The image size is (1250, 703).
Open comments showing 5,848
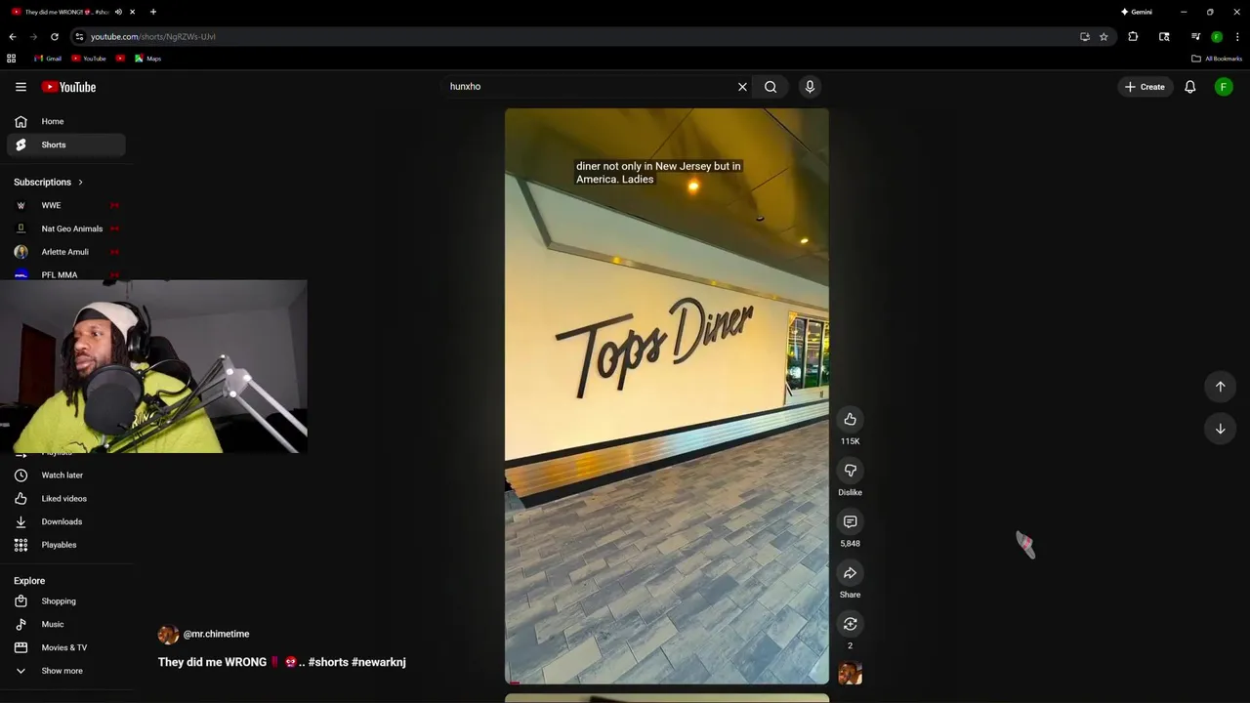pyautogui.click(x=850, y=521)
